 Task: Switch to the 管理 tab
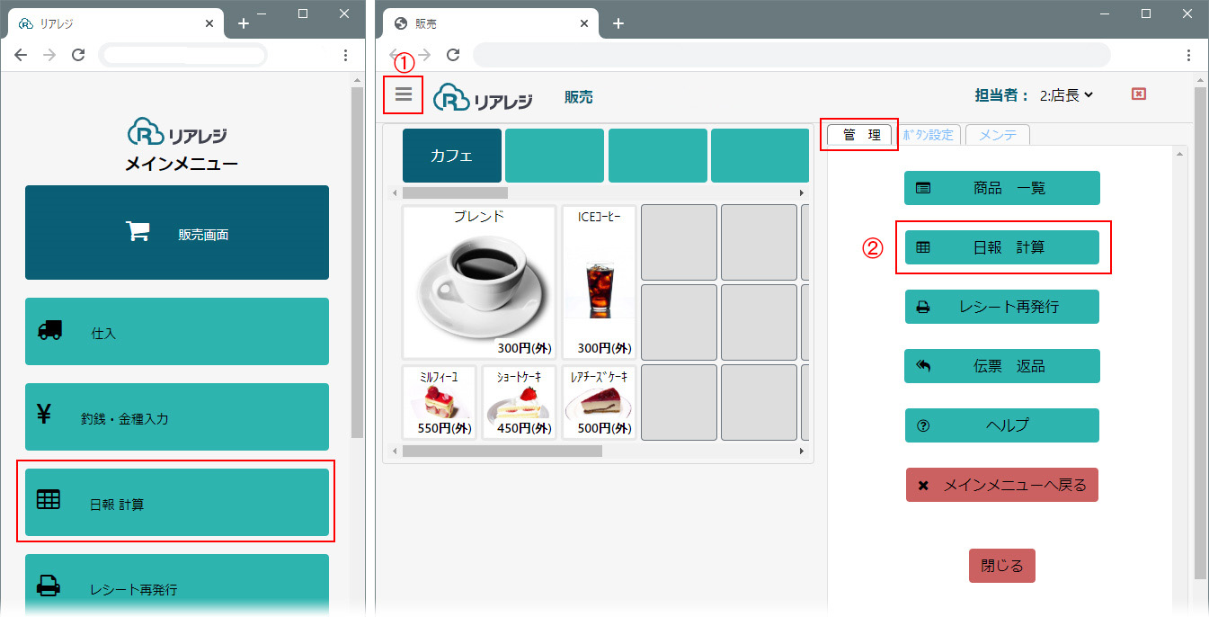tap(860, 135)
